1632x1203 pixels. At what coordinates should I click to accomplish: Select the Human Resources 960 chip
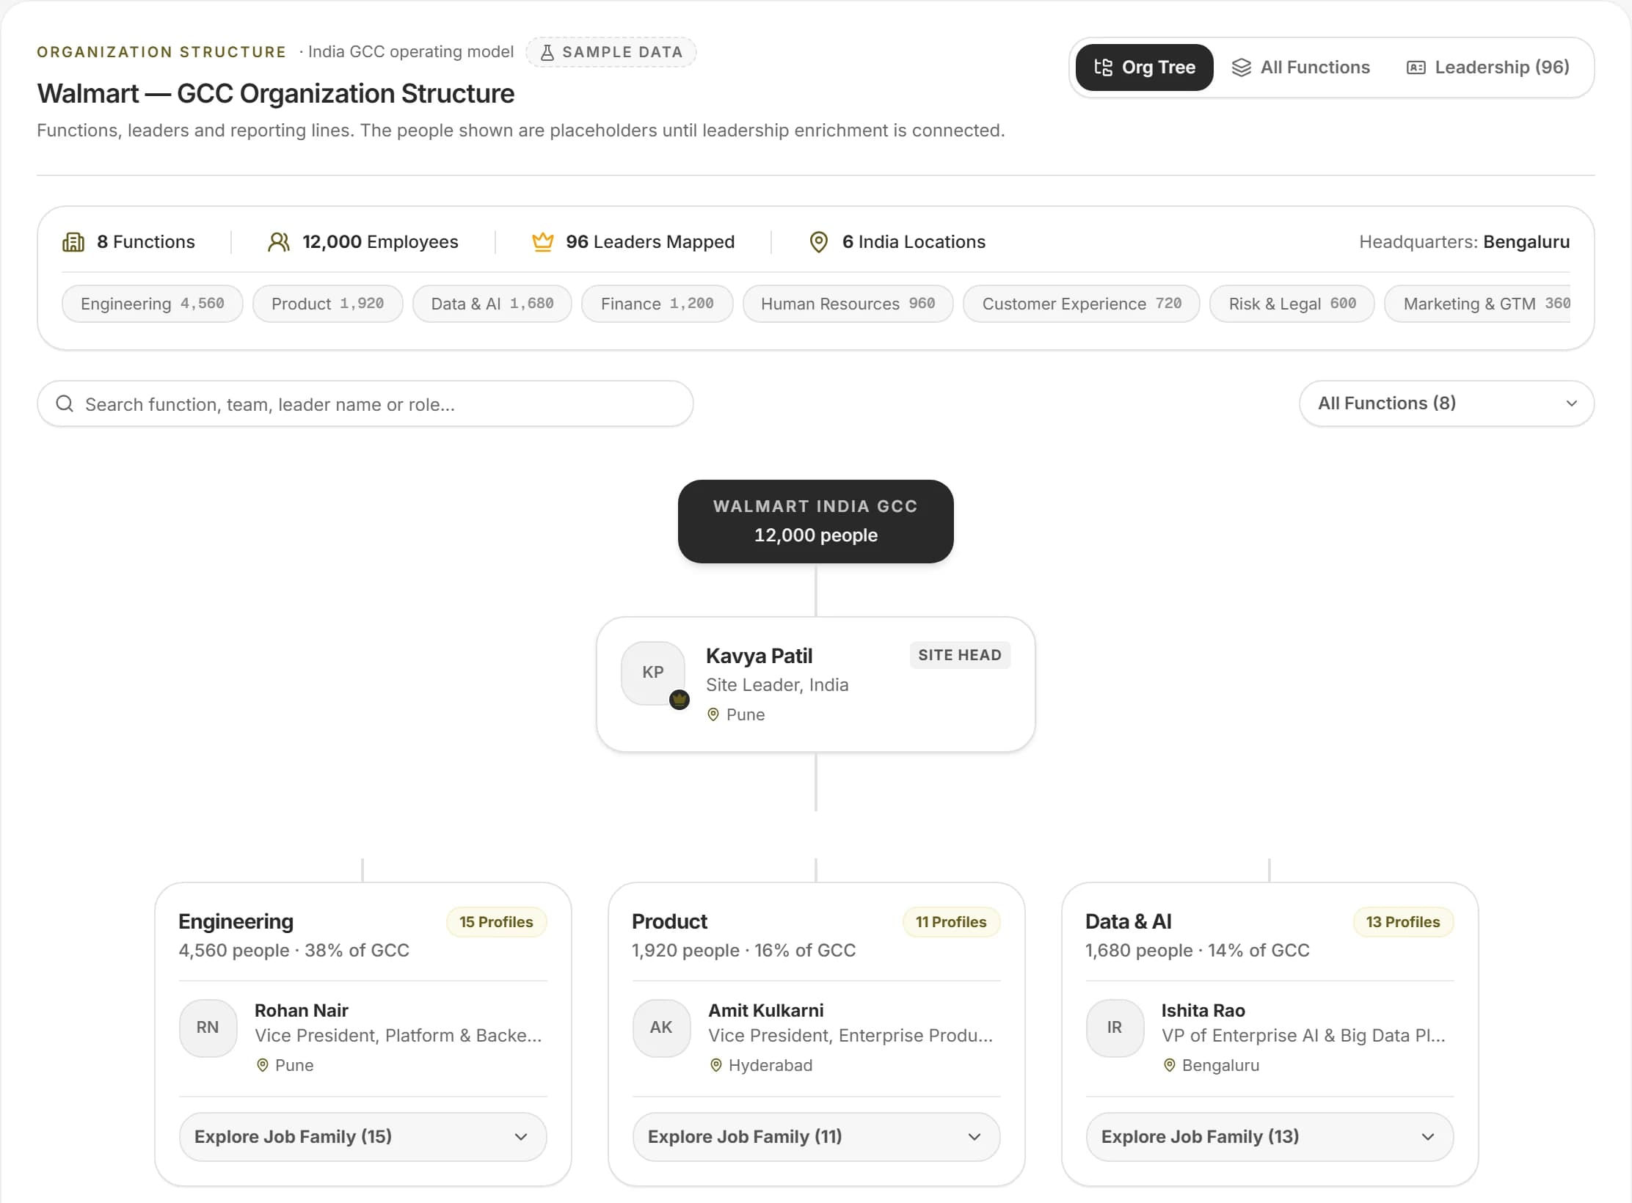(x=848, y=304)
